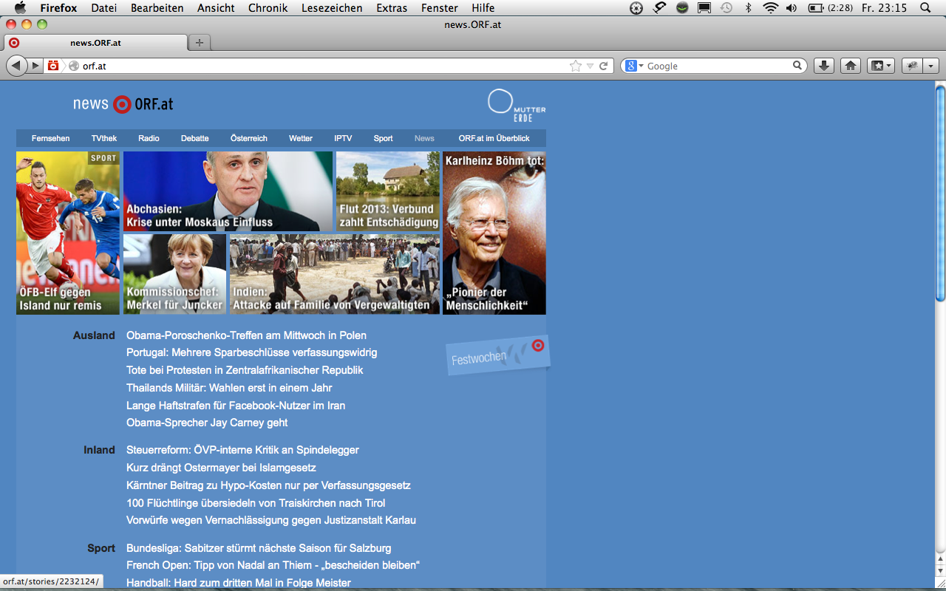
Task: Click the Firebug bug icon
Action: click(x=913, y=66)
